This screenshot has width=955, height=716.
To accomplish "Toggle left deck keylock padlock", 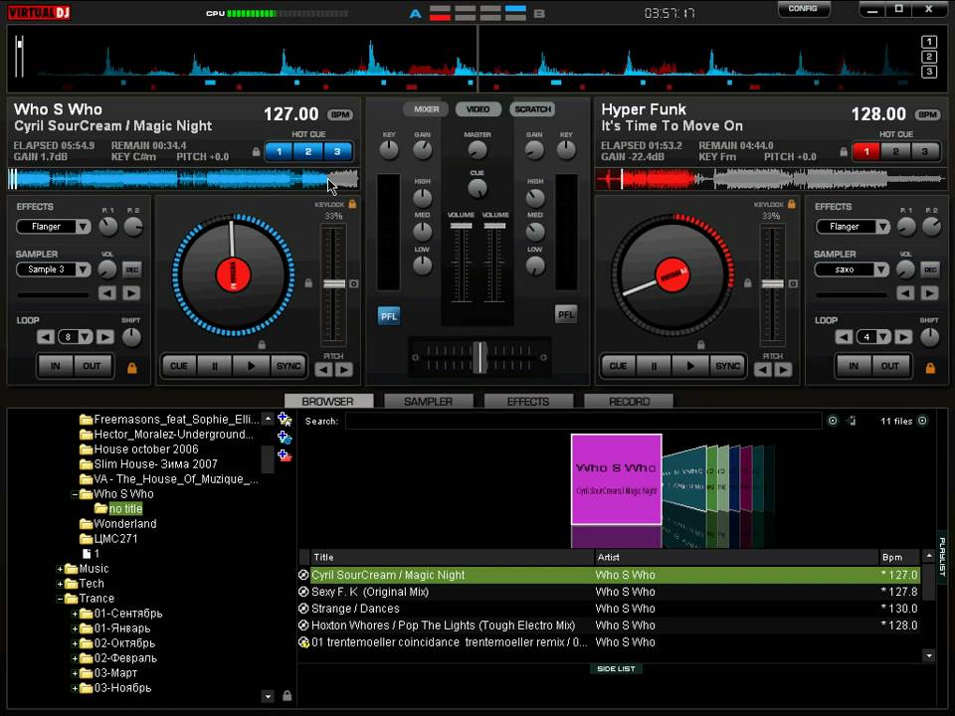I will [x=352, y=204].
